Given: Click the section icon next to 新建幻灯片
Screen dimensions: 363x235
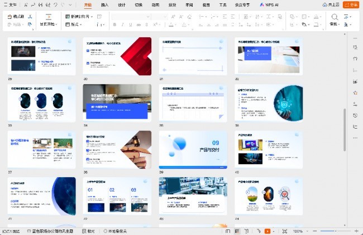Looking at the screenshot, I should [x=99, y=16].
